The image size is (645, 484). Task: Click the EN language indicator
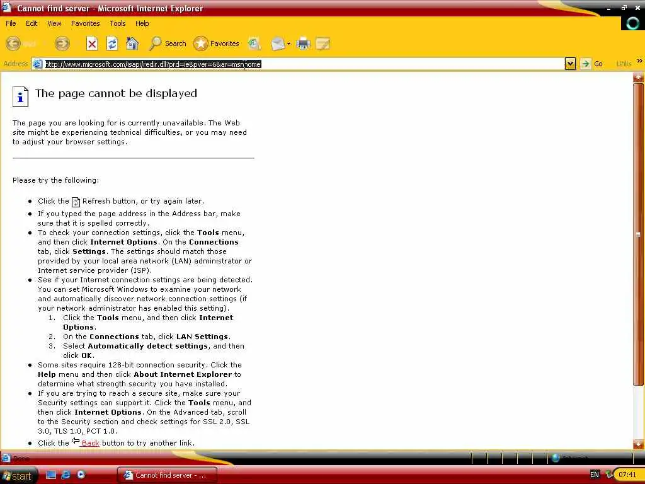(595, 475)
